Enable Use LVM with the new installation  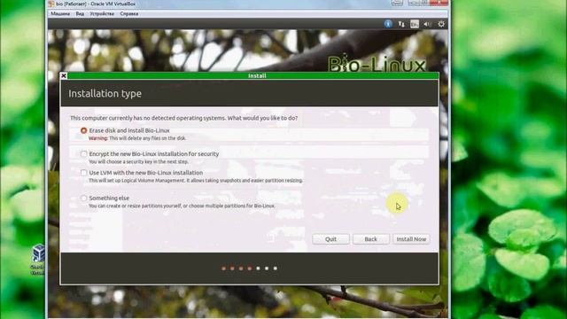84,173
